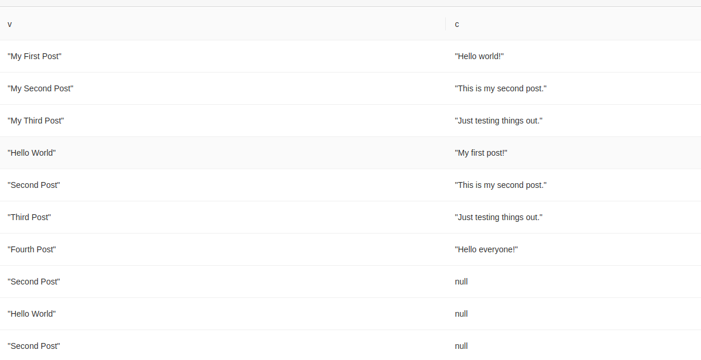Screen dimensions: 701x360
Task: Click the "Hello everyone!" cell
Action: point(486,249)
